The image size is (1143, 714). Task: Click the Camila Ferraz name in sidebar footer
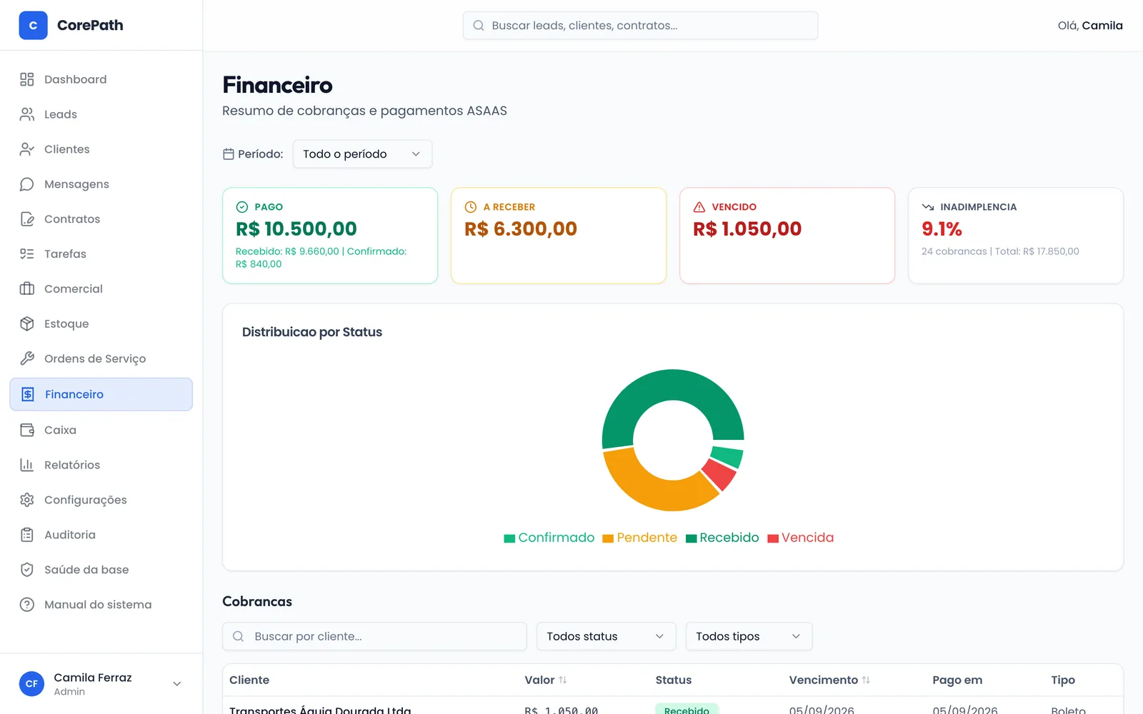pyautogui.click(x=93, y=678)
